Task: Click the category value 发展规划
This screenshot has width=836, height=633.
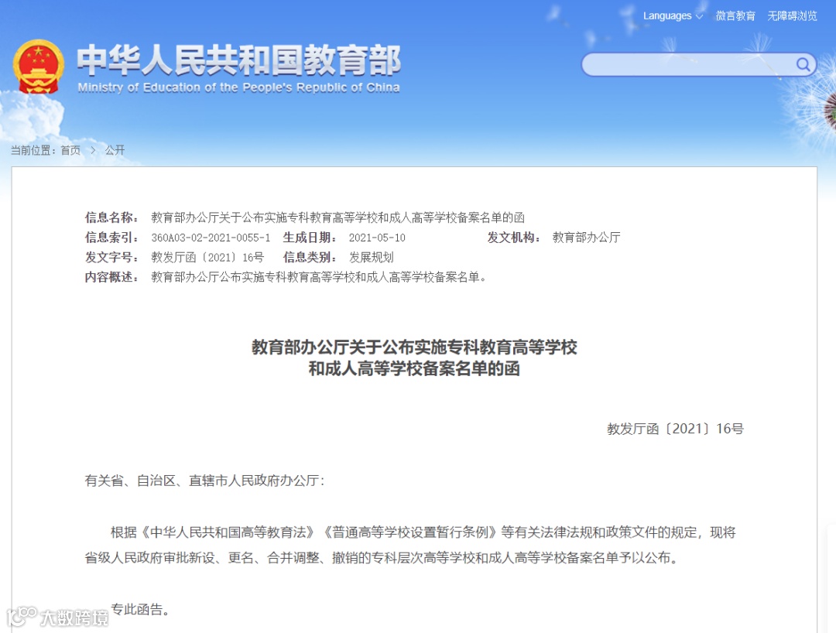Action: 371,258
